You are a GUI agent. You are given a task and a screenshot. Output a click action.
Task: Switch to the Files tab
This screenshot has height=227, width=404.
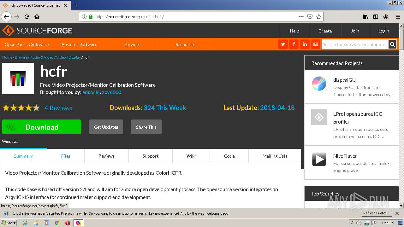(x=66, y=156)
